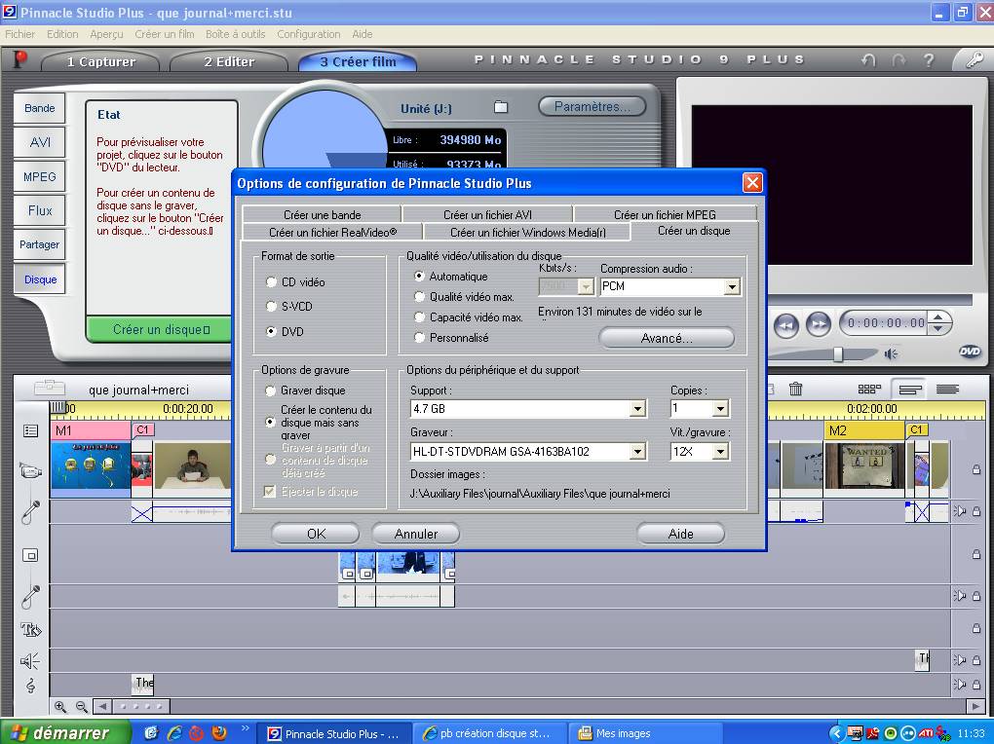Viewport: 994px width, 744px height.
Task: Lock the main video track
Action: (x=976, y=469)
